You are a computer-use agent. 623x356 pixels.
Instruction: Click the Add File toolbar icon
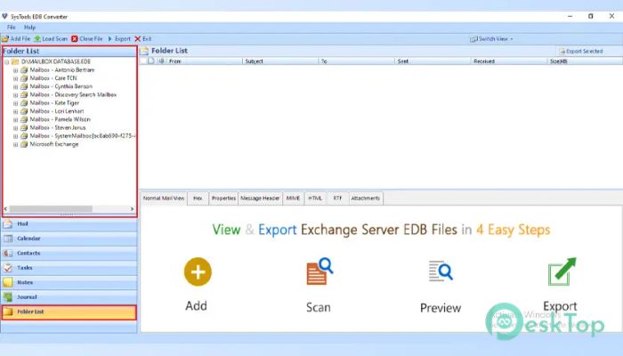click(5, 39)
